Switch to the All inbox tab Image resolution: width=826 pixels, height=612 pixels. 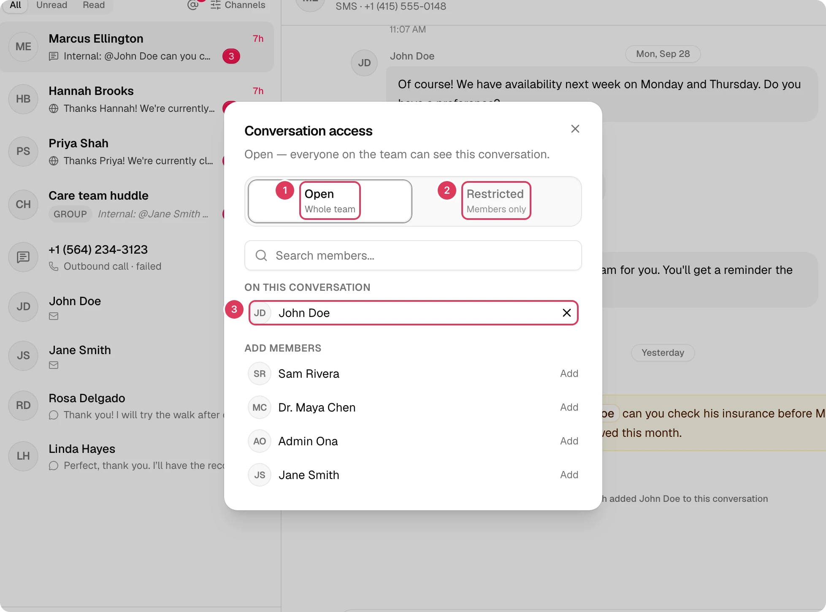click(x=15, y=5)
